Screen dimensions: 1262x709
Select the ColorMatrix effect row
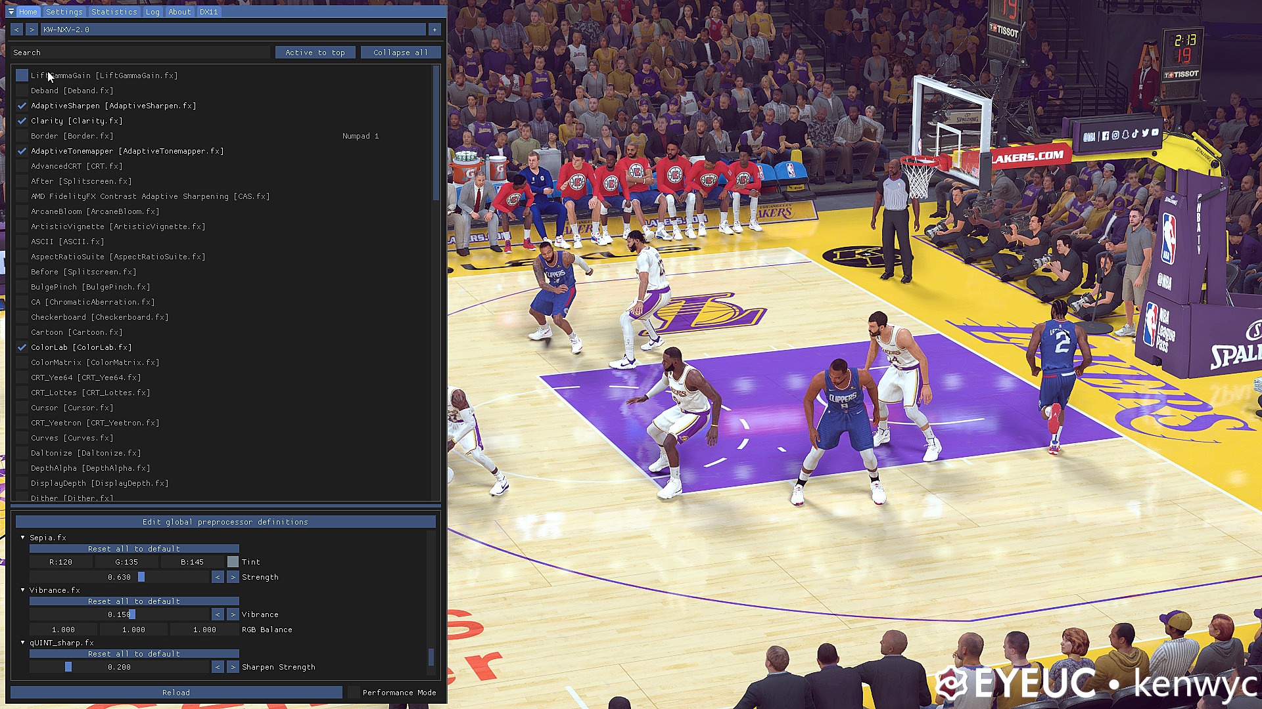point(95,362)
